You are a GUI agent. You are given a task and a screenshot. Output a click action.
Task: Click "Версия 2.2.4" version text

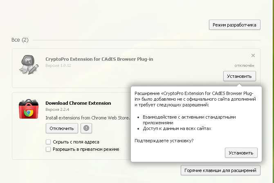57,110
